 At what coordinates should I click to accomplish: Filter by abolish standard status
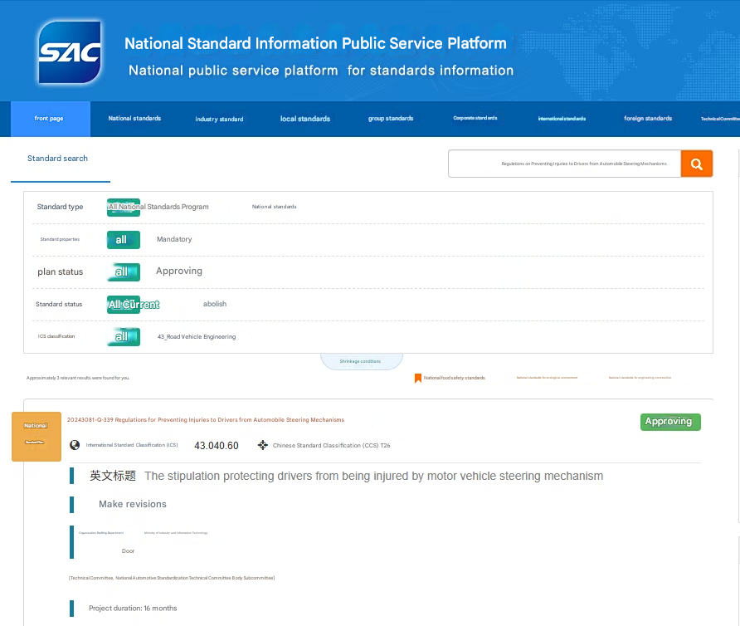[x=215, y=304]
